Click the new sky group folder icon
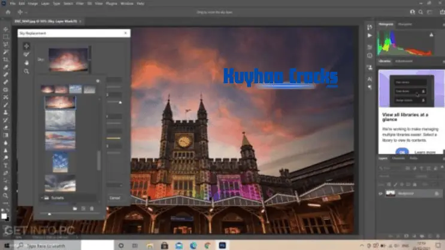The height and width of the screenshot is (250, 445). (x=75, y=208)
